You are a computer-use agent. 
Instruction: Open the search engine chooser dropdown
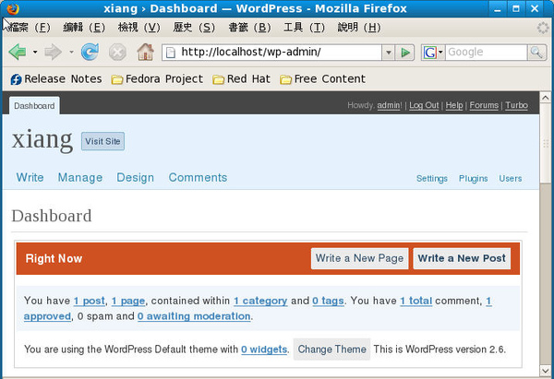(x=440, y=53)
